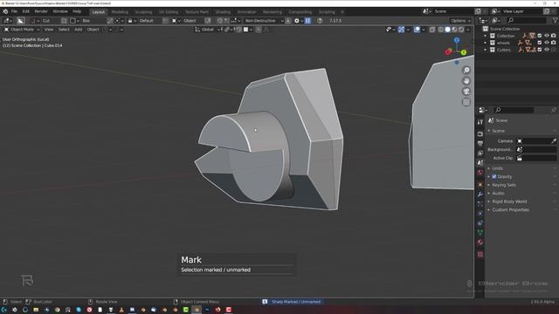Viewport: 559px width, 314px height.
Task: Open the Options dropdown in viewport header
Action: pos(460,21)
